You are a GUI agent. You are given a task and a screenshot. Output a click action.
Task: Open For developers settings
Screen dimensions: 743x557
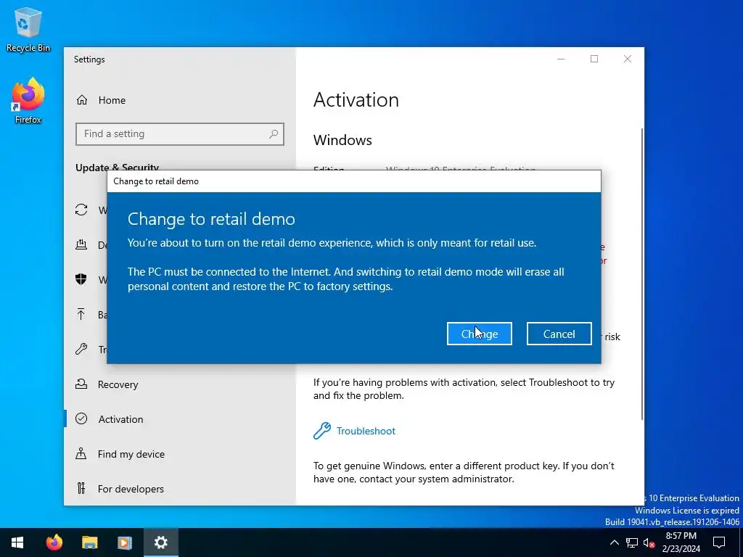click(x=131, y=489)
